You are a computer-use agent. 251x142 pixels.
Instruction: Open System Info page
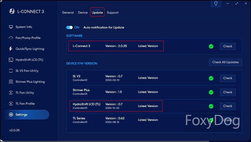[24, 27]
